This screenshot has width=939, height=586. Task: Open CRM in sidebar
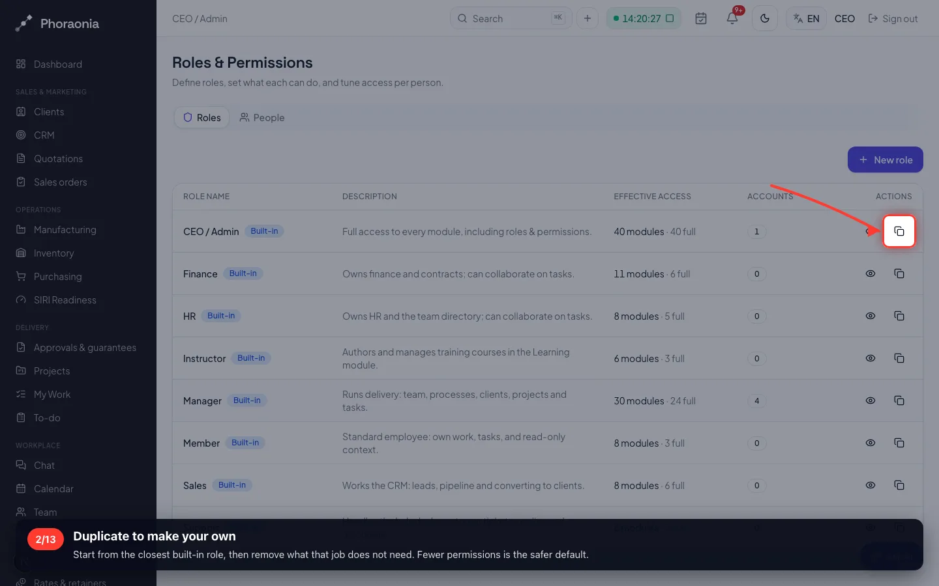point(78,135)
